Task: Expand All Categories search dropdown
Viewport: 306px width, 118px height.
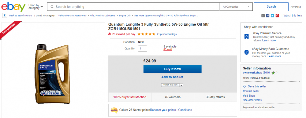Action: tap(236, 7)
